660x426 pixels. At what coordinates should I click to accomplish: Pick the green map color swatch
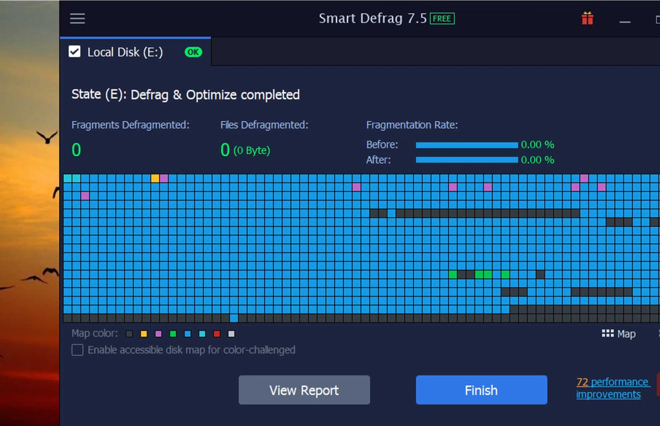(173, 334)
